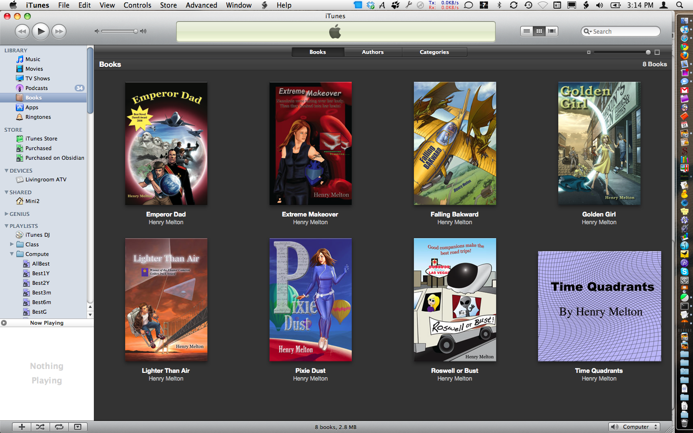The image size is (693, 433).
Task: Select the Emperor Dad book cover
Action: click(166, 143)
